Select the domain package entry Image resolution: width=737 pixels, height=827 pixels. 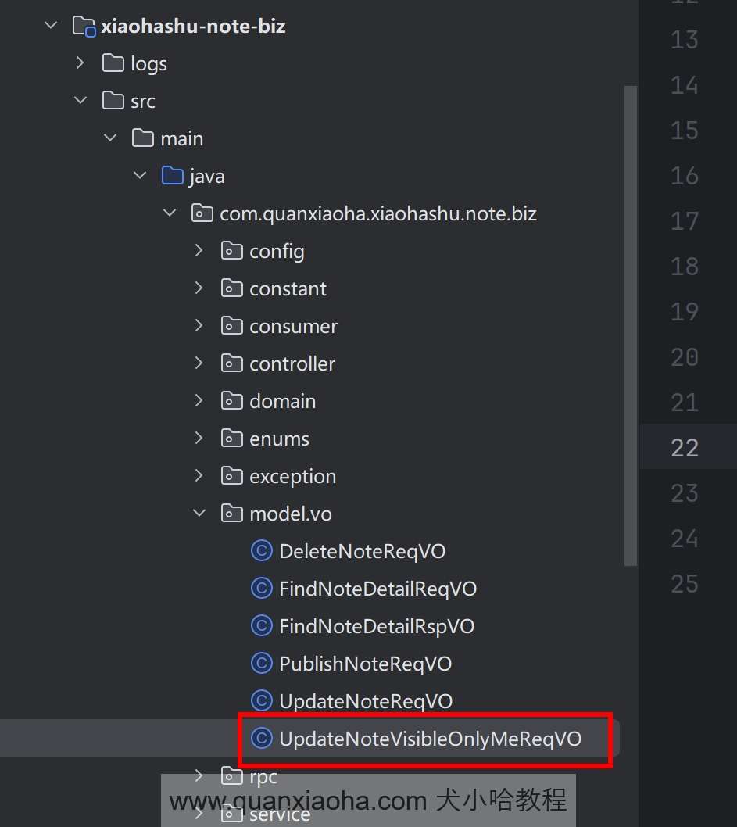(282, 401)
